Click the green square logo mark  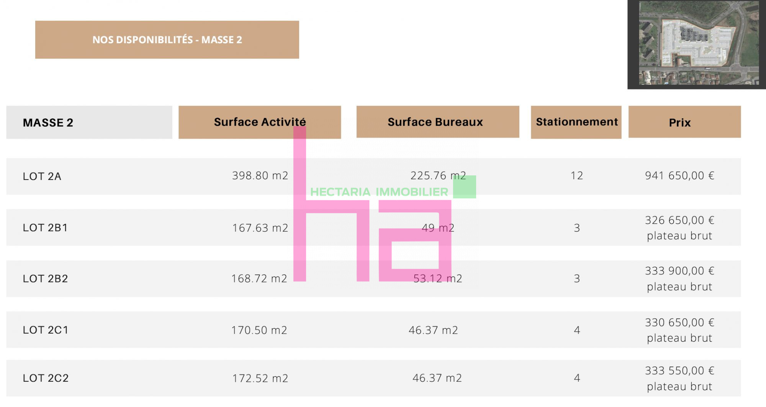465,187
